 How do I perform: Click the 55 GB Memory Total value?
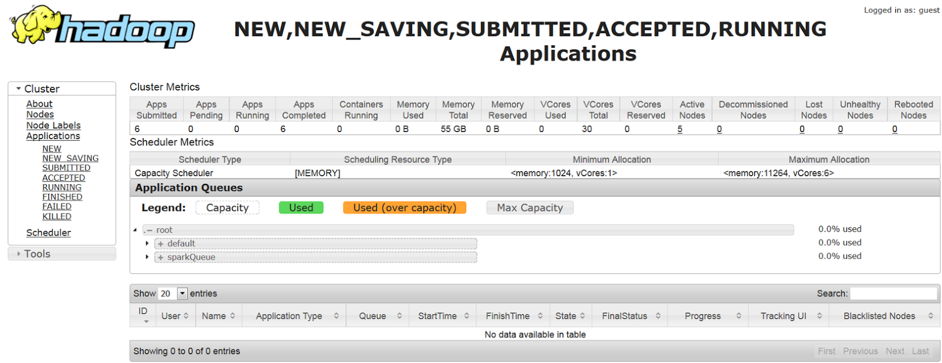tap(453, 129)
